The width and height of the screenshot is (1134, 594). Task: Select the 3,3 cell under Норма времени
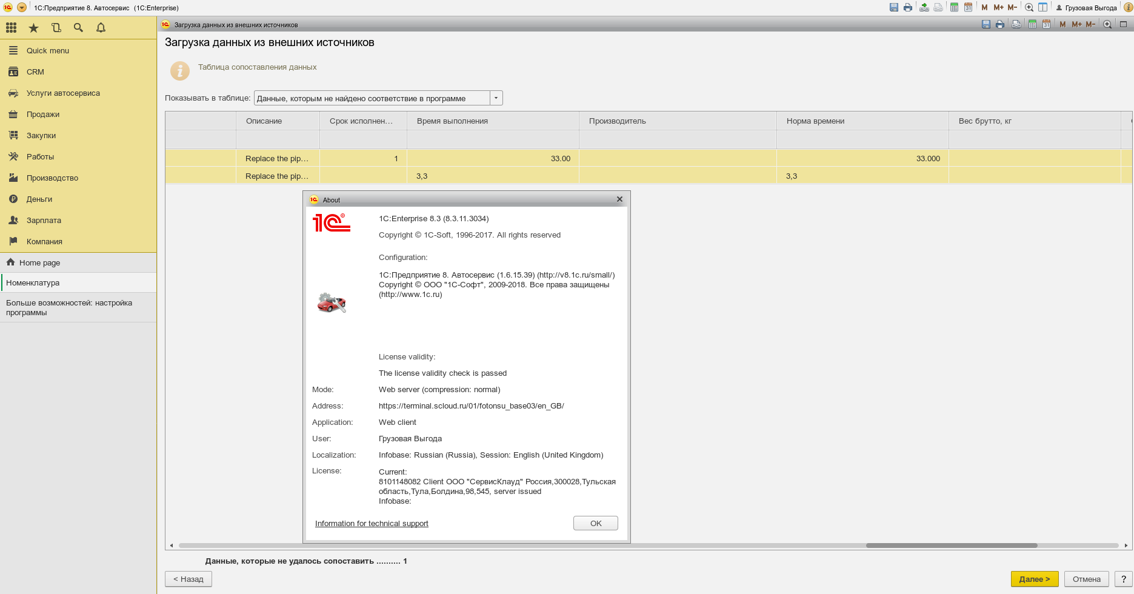coord(862,176)
